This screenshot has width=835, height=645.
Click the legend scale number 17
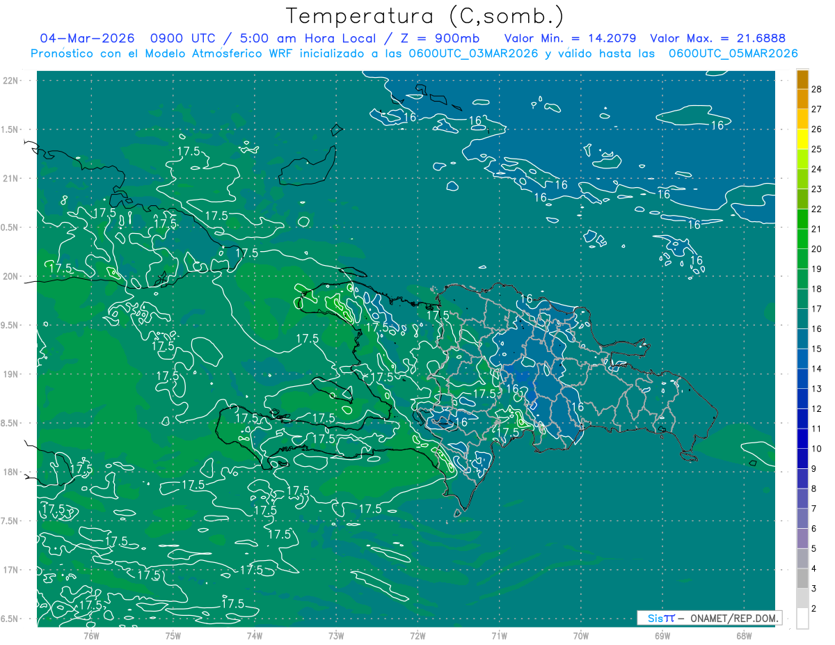[x=817, y=309]
